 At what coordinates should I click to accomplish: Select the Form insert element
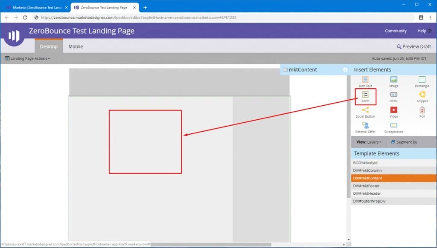[x=365, y=97]
